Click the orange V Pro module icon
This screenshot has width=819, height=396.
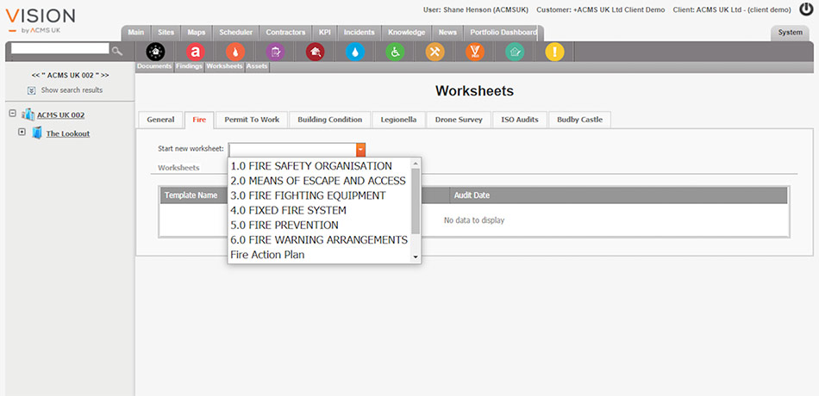(x=475, y=52)
